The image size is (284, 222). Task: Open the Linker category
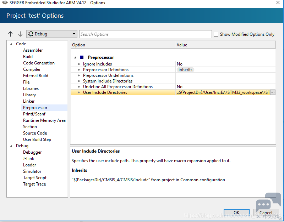pos(29,101)
